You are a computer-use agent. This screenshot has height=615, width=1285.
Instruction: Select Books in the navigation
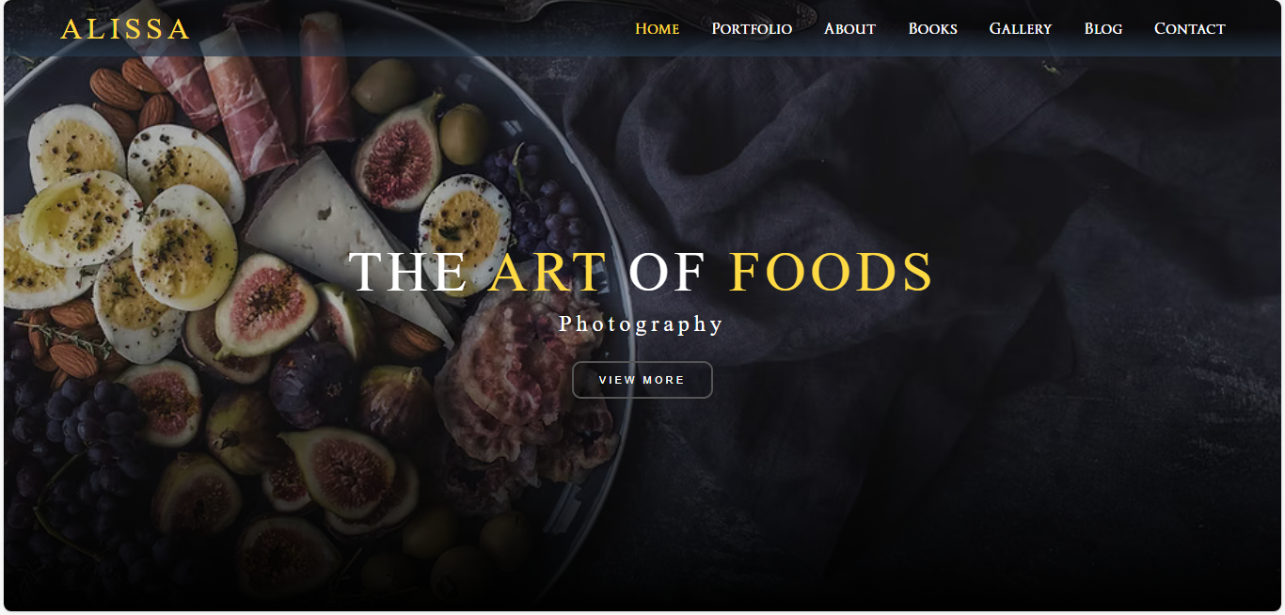click(x=932, y=28)
